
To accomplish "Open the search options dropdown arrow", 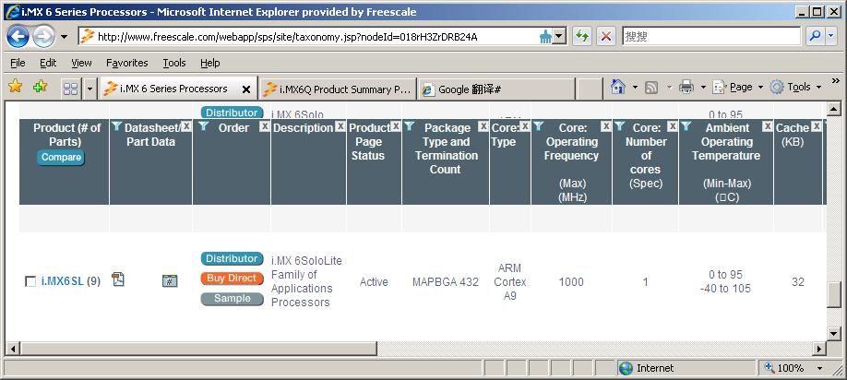I will [831, 36].
